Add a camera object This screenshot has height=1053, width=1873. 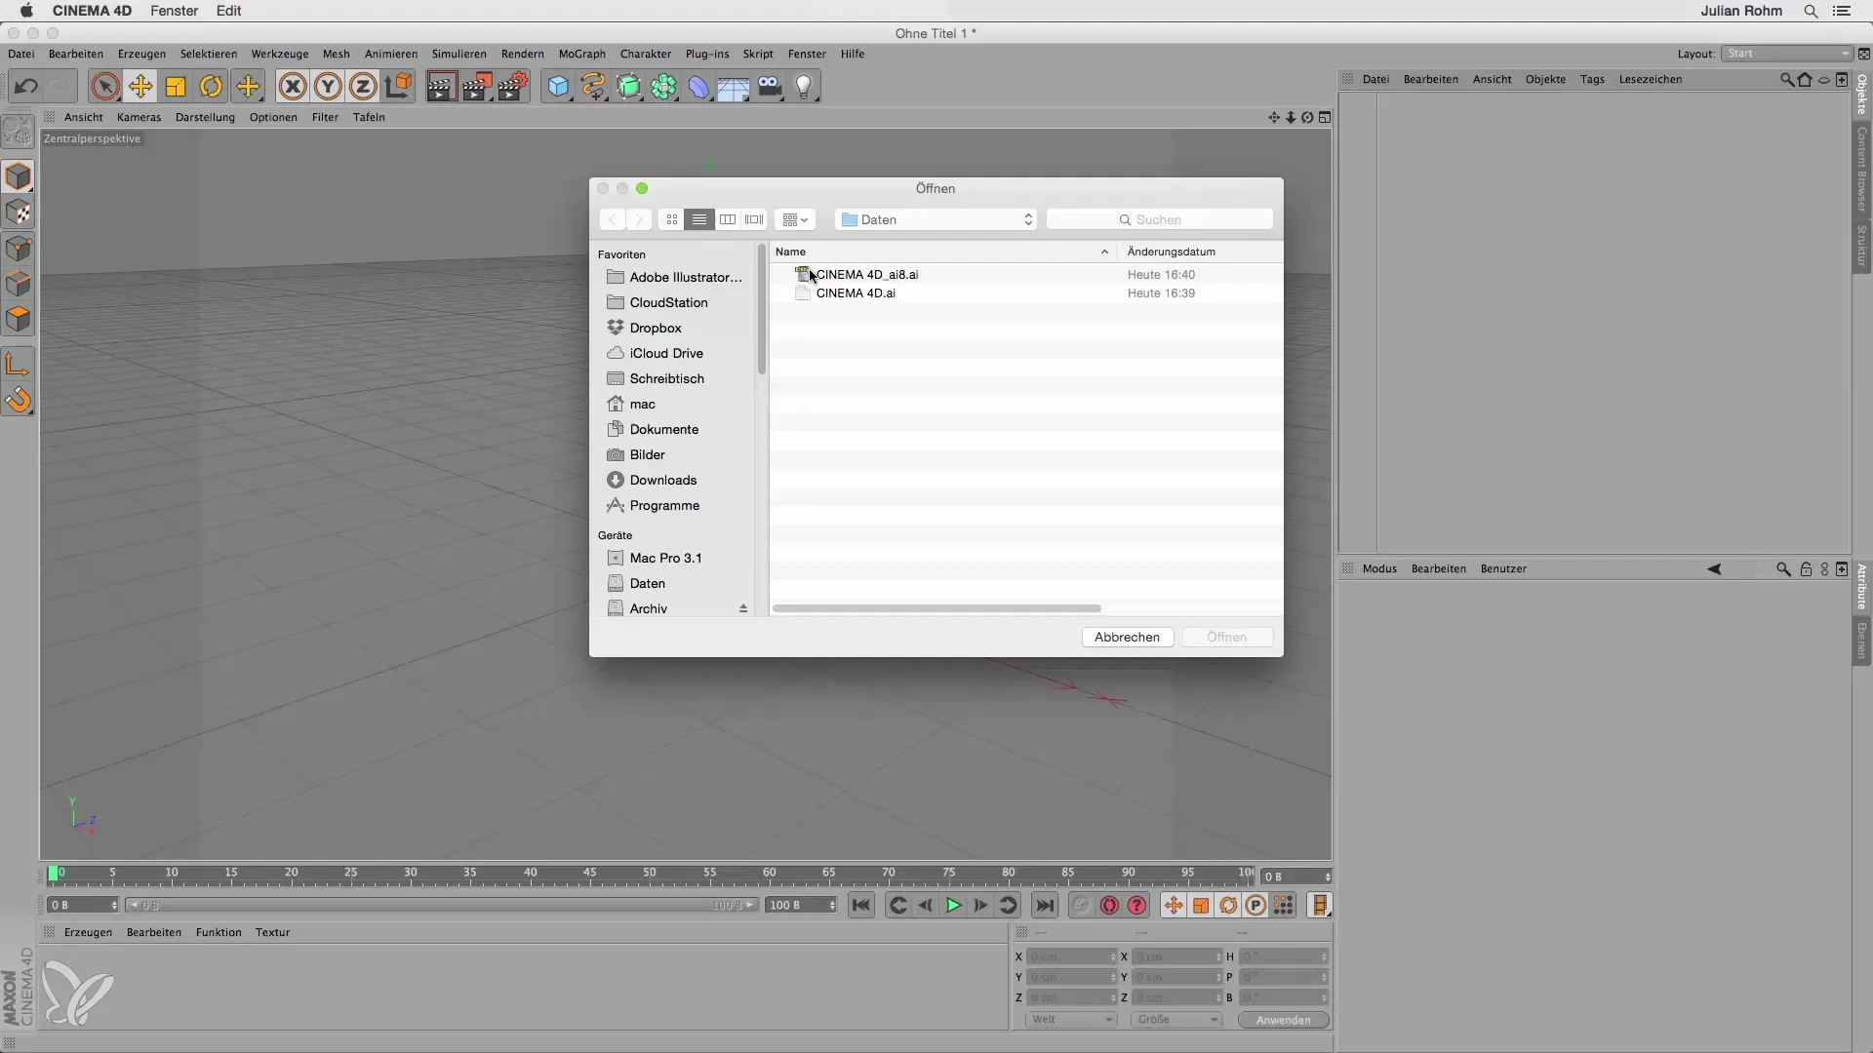(770, 86)
